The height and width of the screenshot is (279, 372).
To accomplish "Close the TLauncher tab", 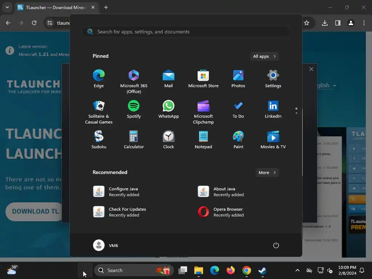I will pyautogui.click(x=93, y=7).
